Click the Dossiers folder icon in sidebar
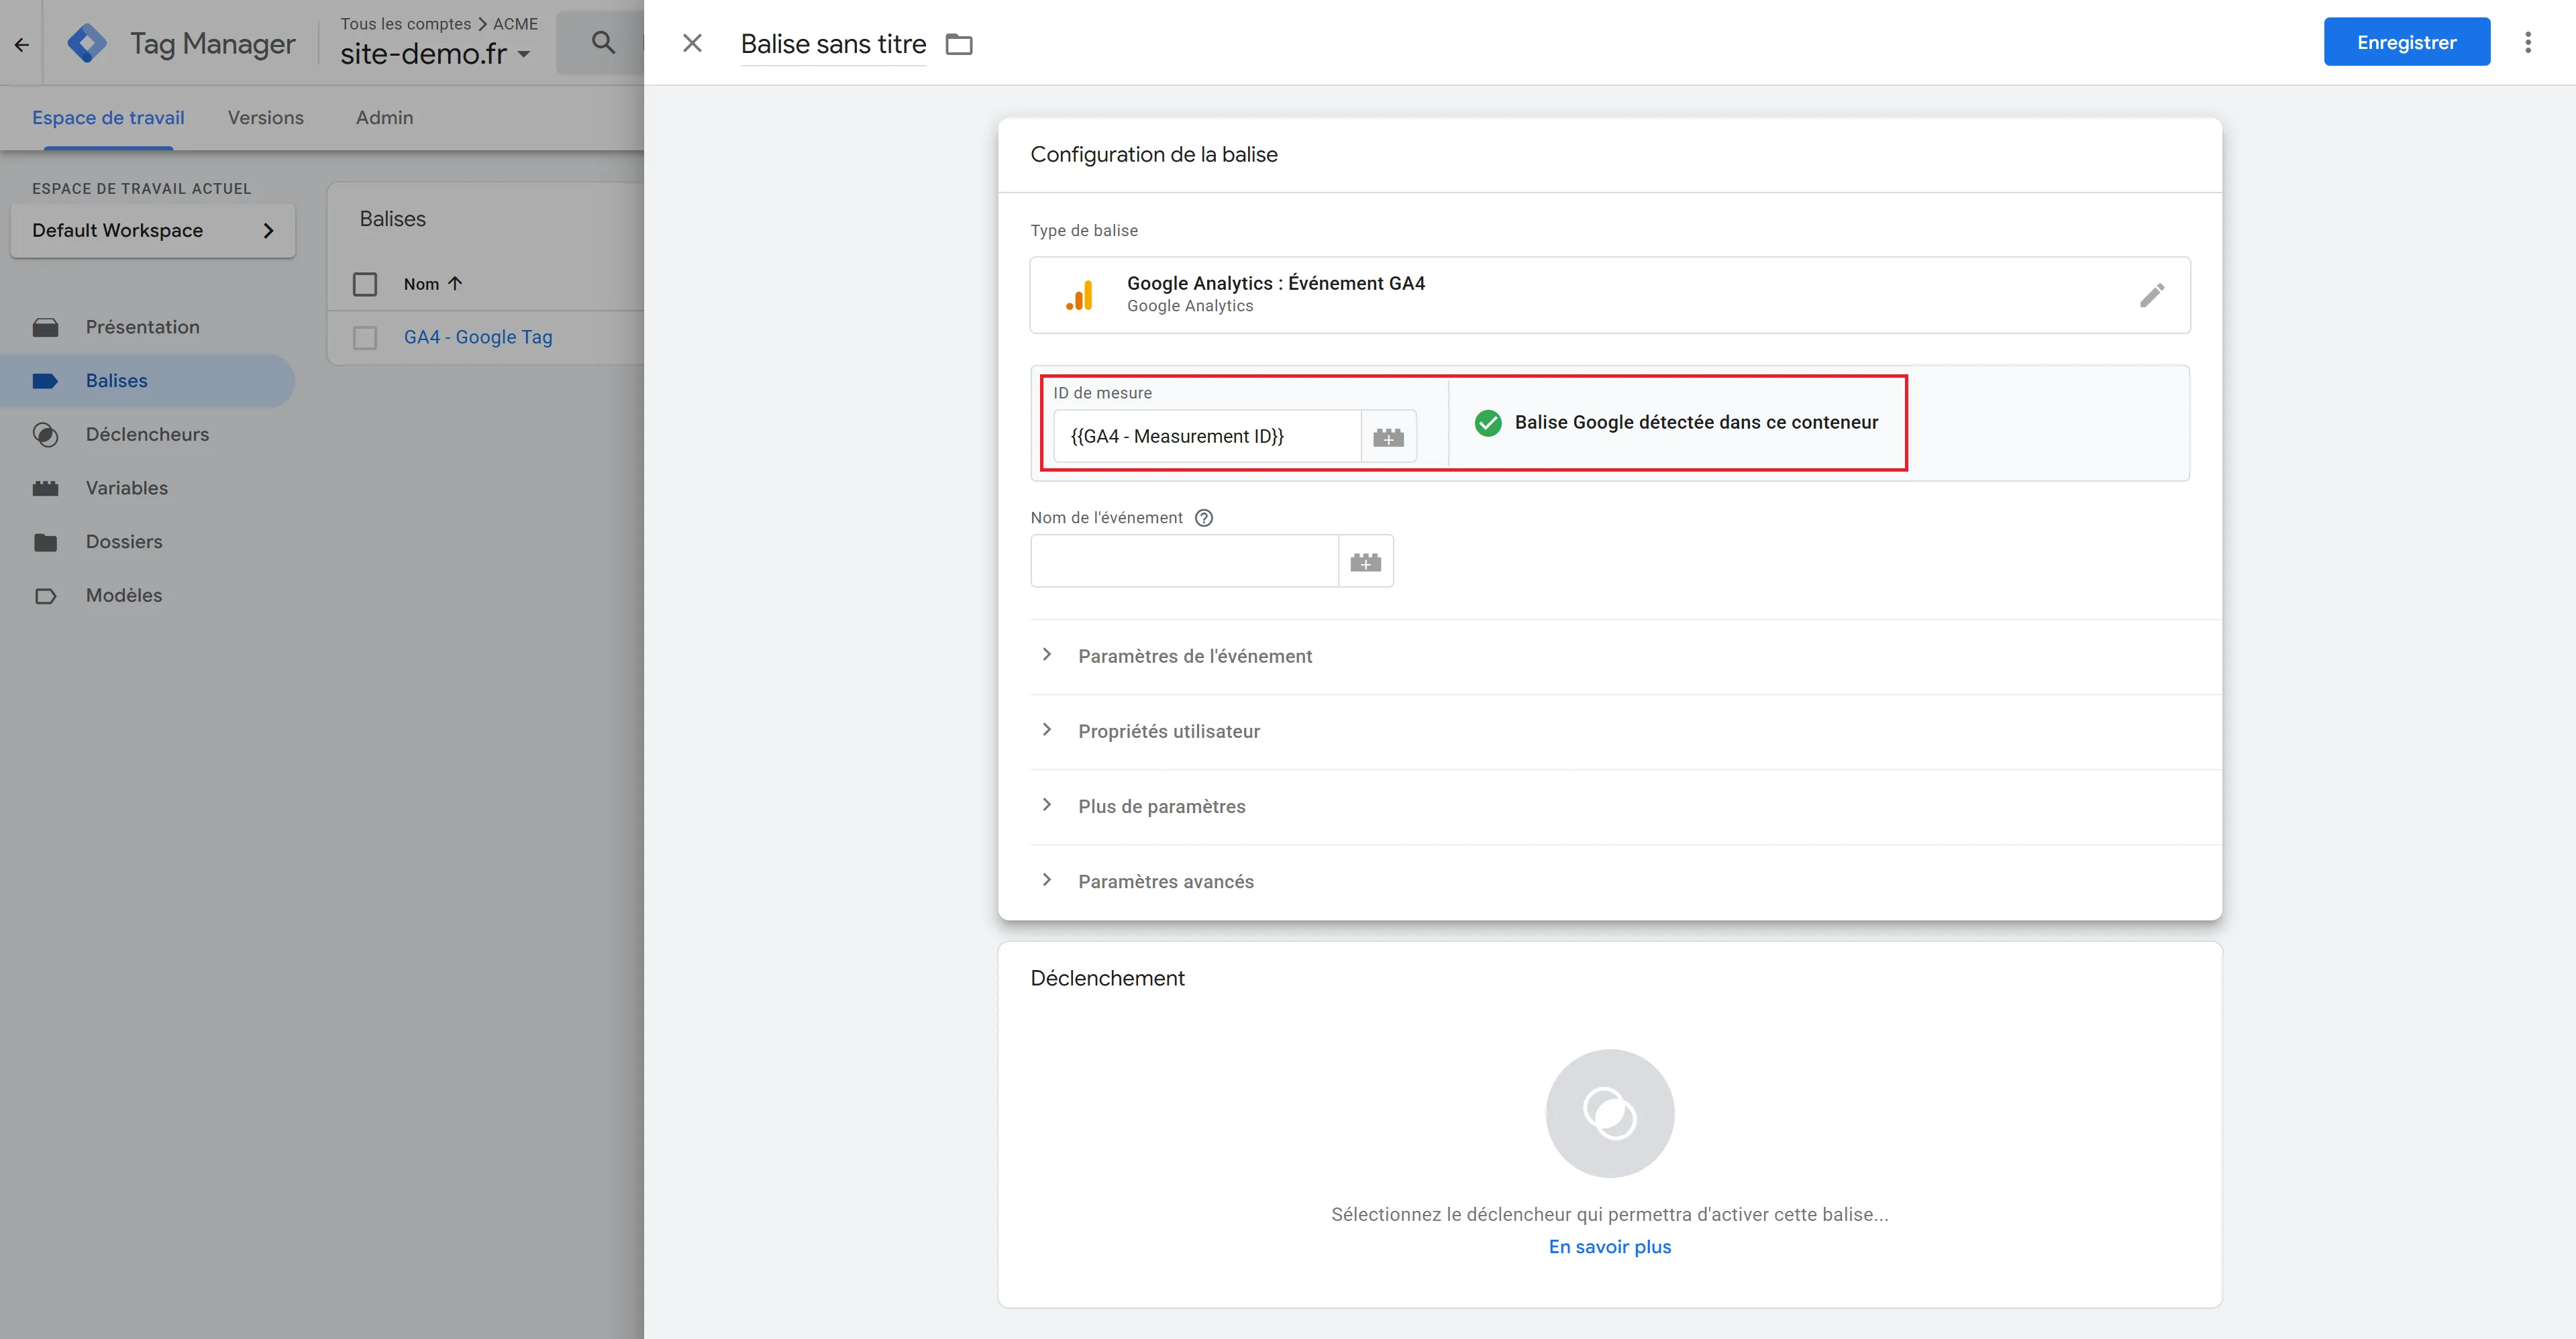This screenshot has height=1339, width=2576. [x=45, y=542]
